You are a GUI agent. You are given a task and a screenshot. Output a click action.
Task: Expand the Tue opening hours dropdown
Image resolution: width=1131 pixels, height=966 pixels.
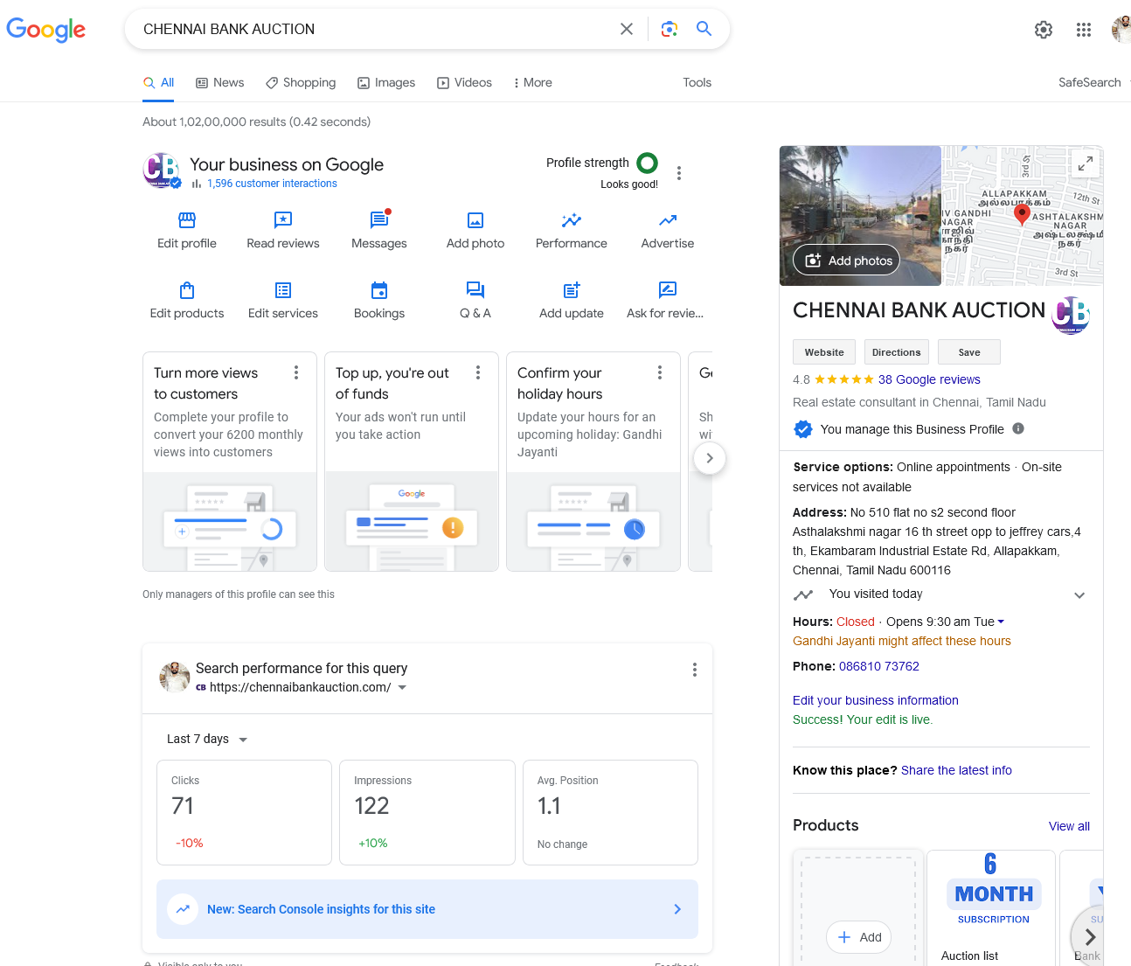click(1000, 622)
